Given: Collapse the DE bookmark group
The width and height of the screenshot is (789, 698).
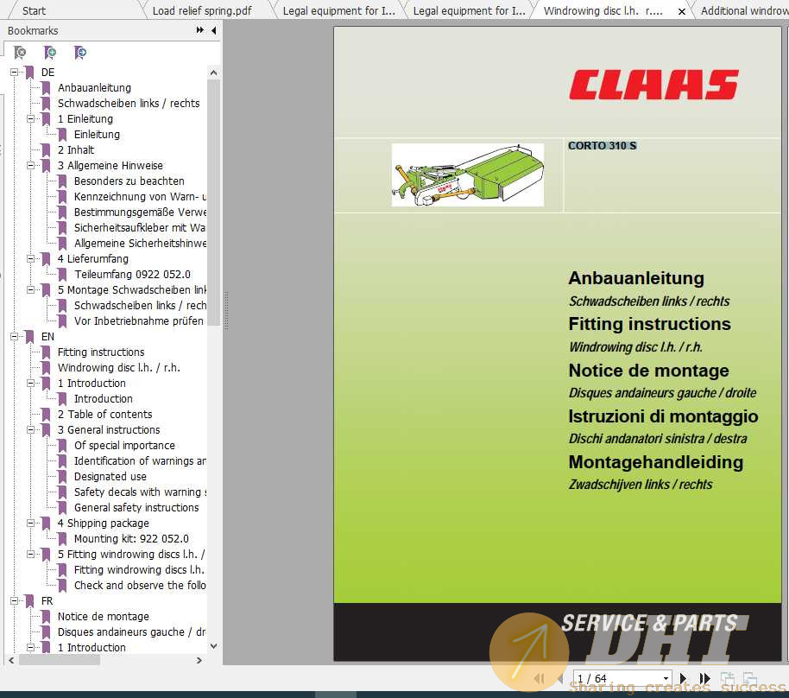Looking at the screenshot, I should pos(15,72).
